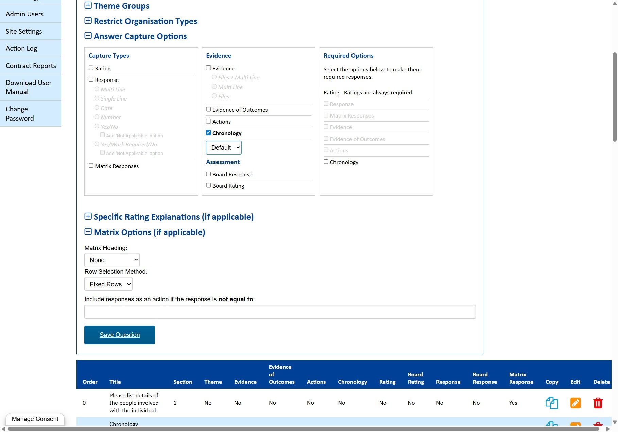Click the Chronology column header in the table

coord(353,382)
